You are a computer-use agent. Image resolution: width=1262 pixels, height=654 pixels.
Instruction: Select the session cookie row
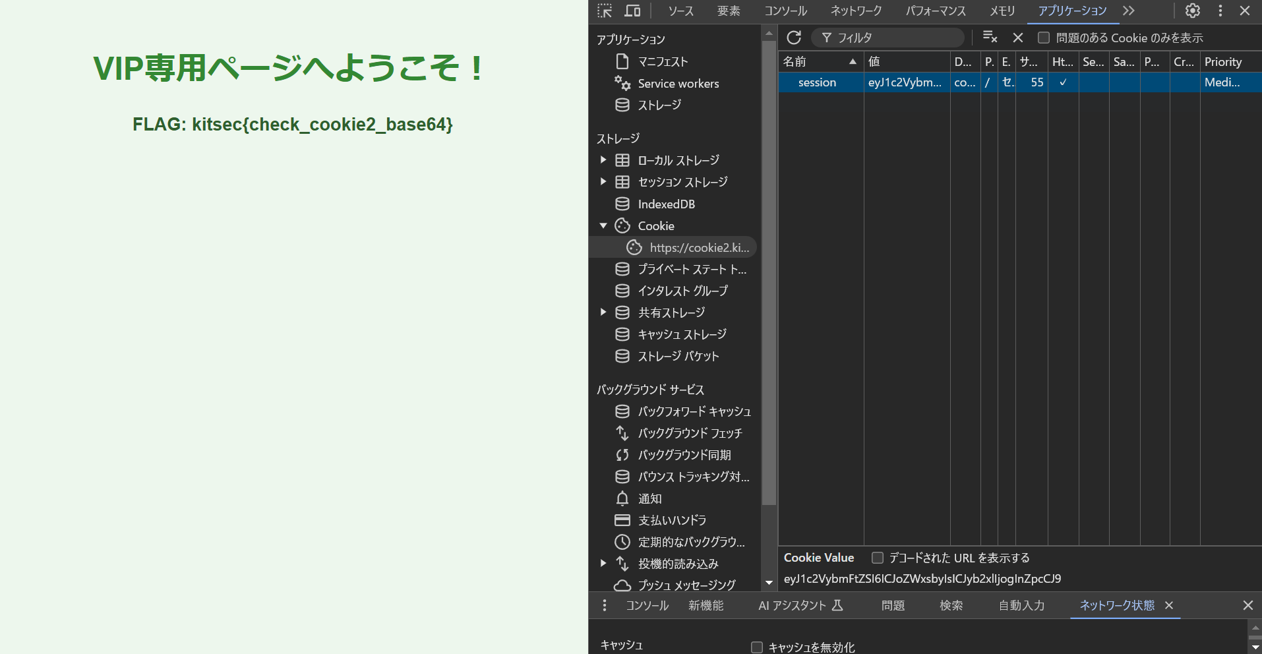(x=1020, y=82)
